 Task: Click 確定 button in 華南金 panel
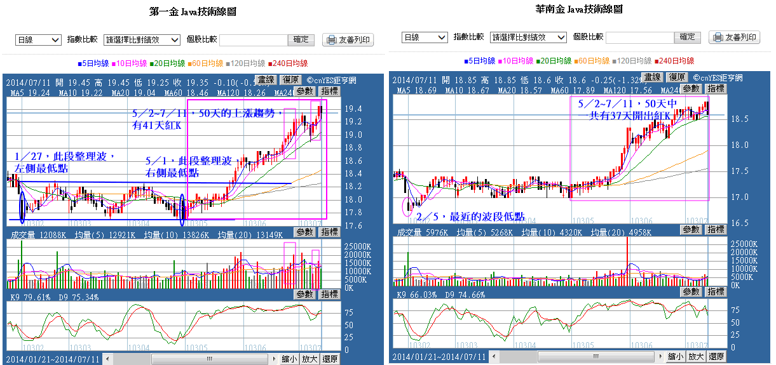tap(688, 37)
